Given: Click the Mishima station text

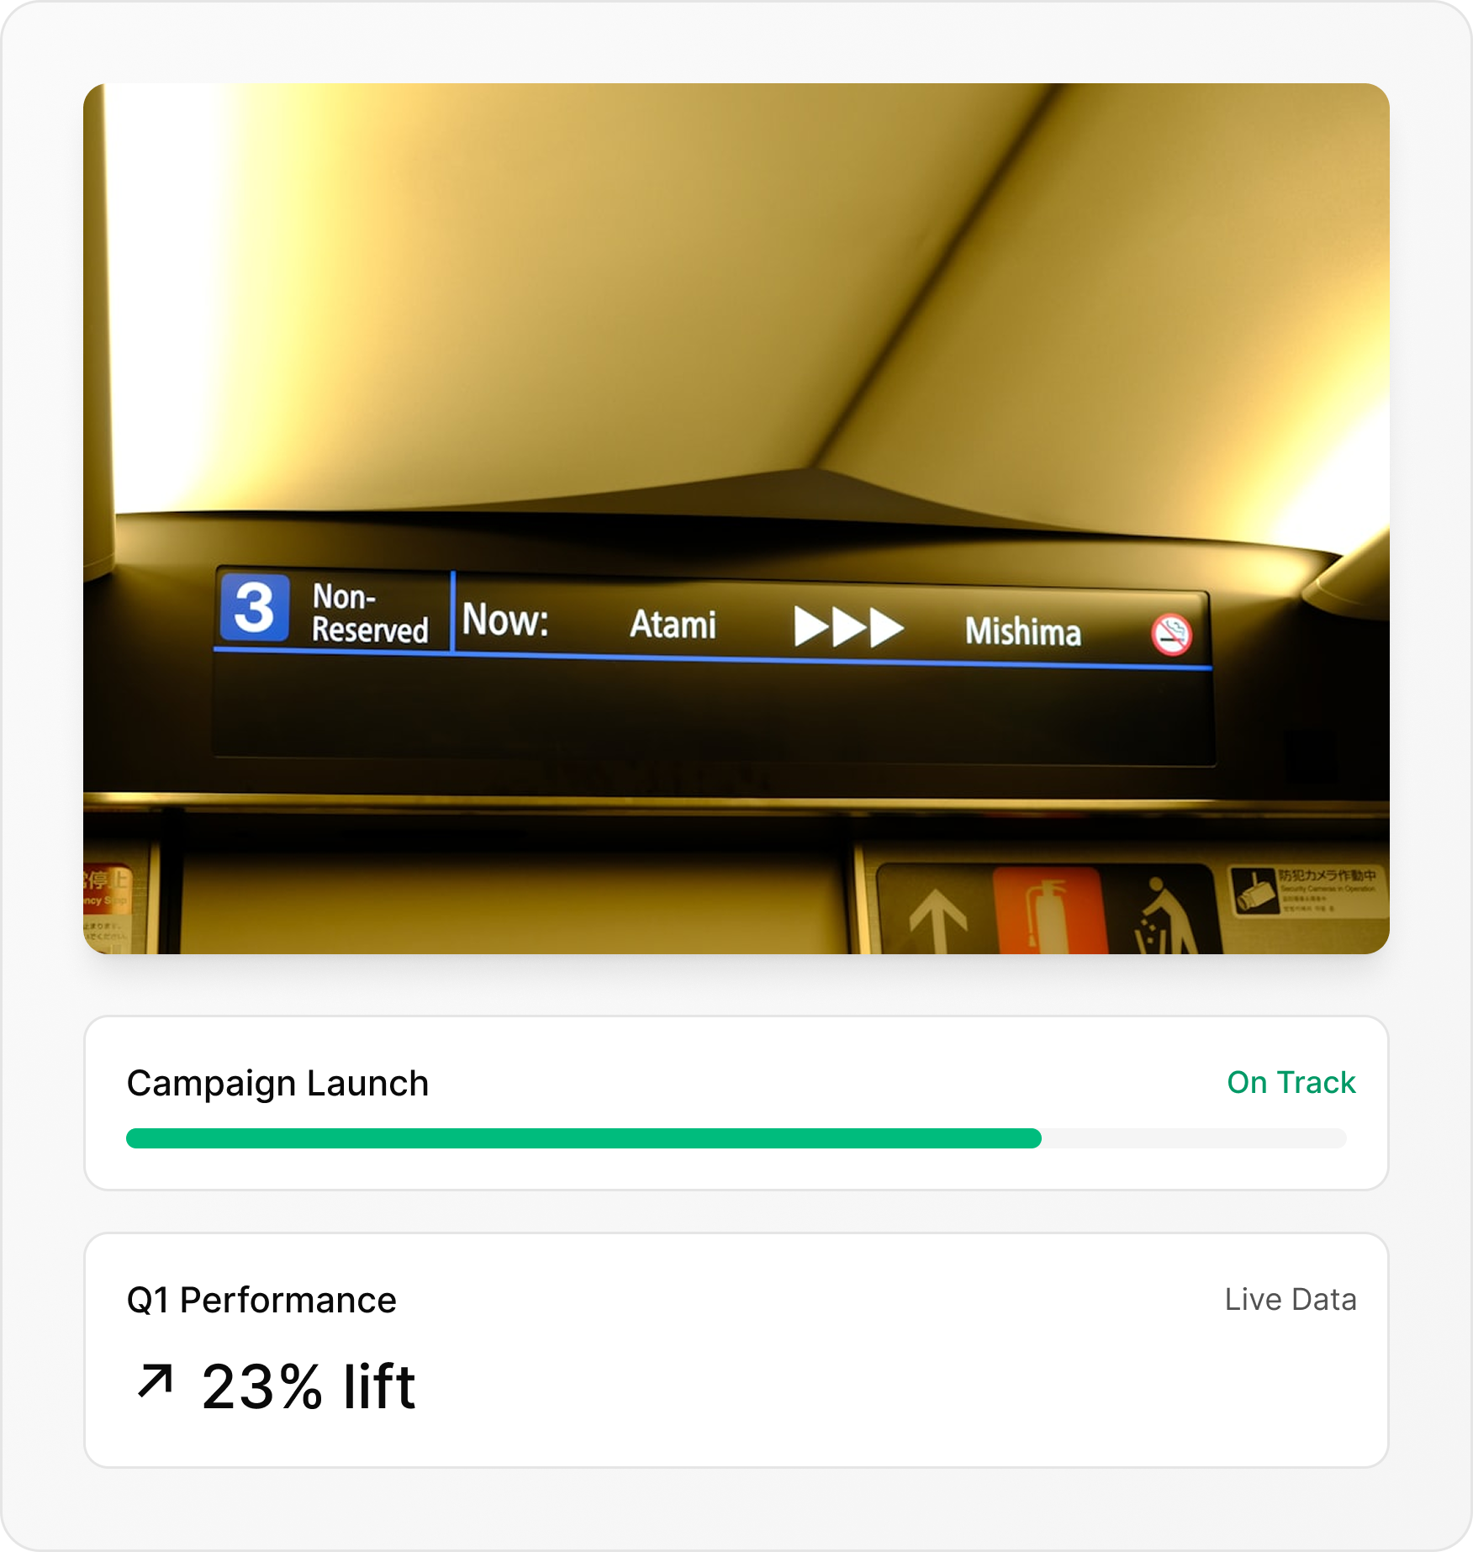Looking at the screenshot, I should (1023, 631).
